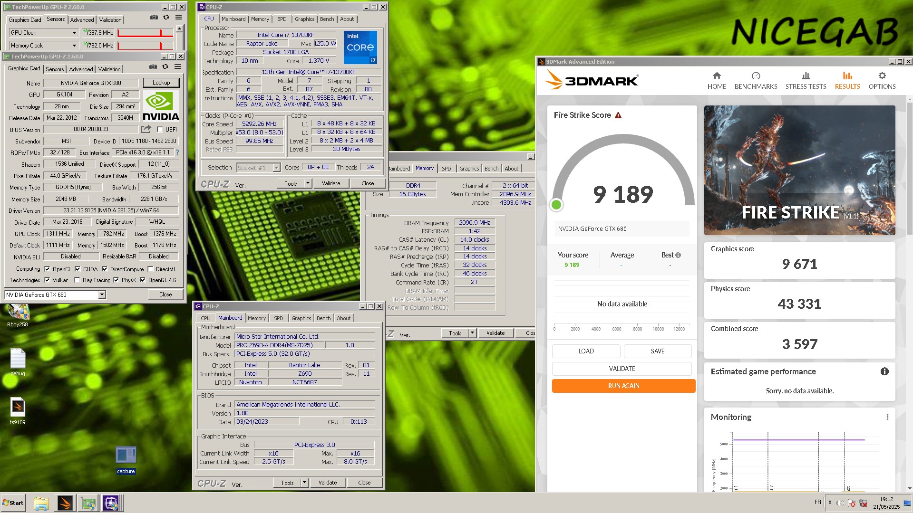913x513 pixels.
Task: Open the SPD tab in CPU-Z CPU window
Action: click(282, 19)
